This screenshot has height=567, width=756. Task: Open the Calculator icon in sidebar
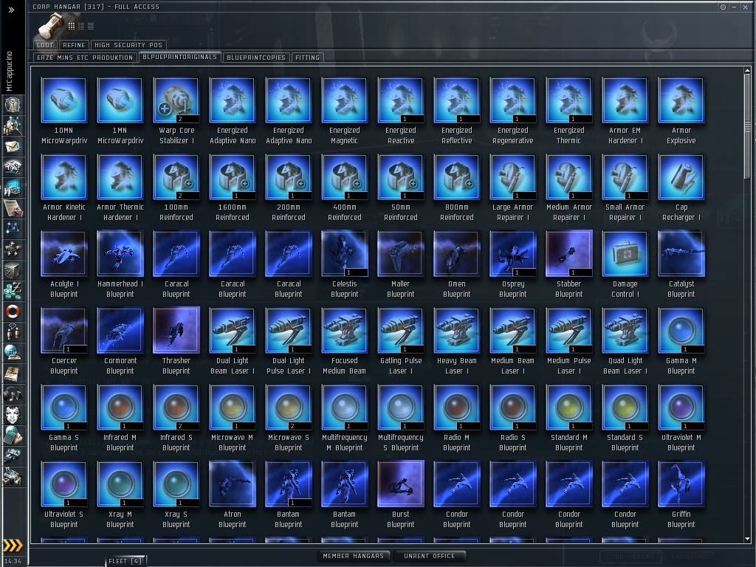[12, 436]
